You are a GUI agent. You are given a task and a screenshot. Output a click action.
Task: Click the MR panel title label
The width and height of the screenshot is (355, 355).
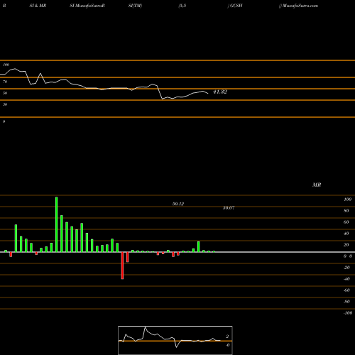tap(317, 185)
